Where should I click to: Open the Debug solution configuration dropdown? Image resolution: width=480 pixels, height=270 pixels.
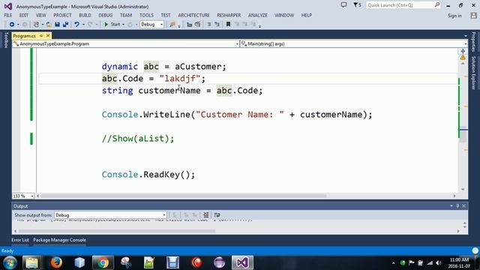tap(151, 24)
